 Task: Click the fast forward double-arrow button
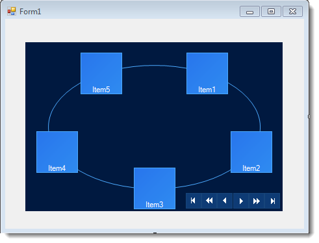click(257, 201)
